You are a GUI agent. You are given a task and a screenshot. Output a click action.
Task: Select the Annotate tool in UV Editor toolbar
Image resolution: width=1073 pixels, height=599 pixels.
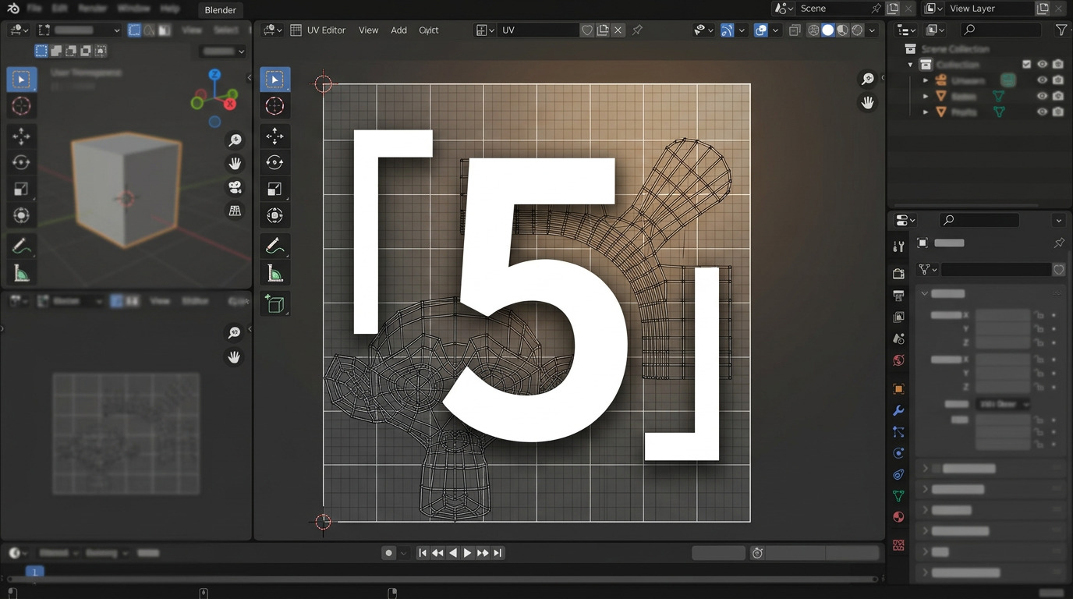coord(274,246)
